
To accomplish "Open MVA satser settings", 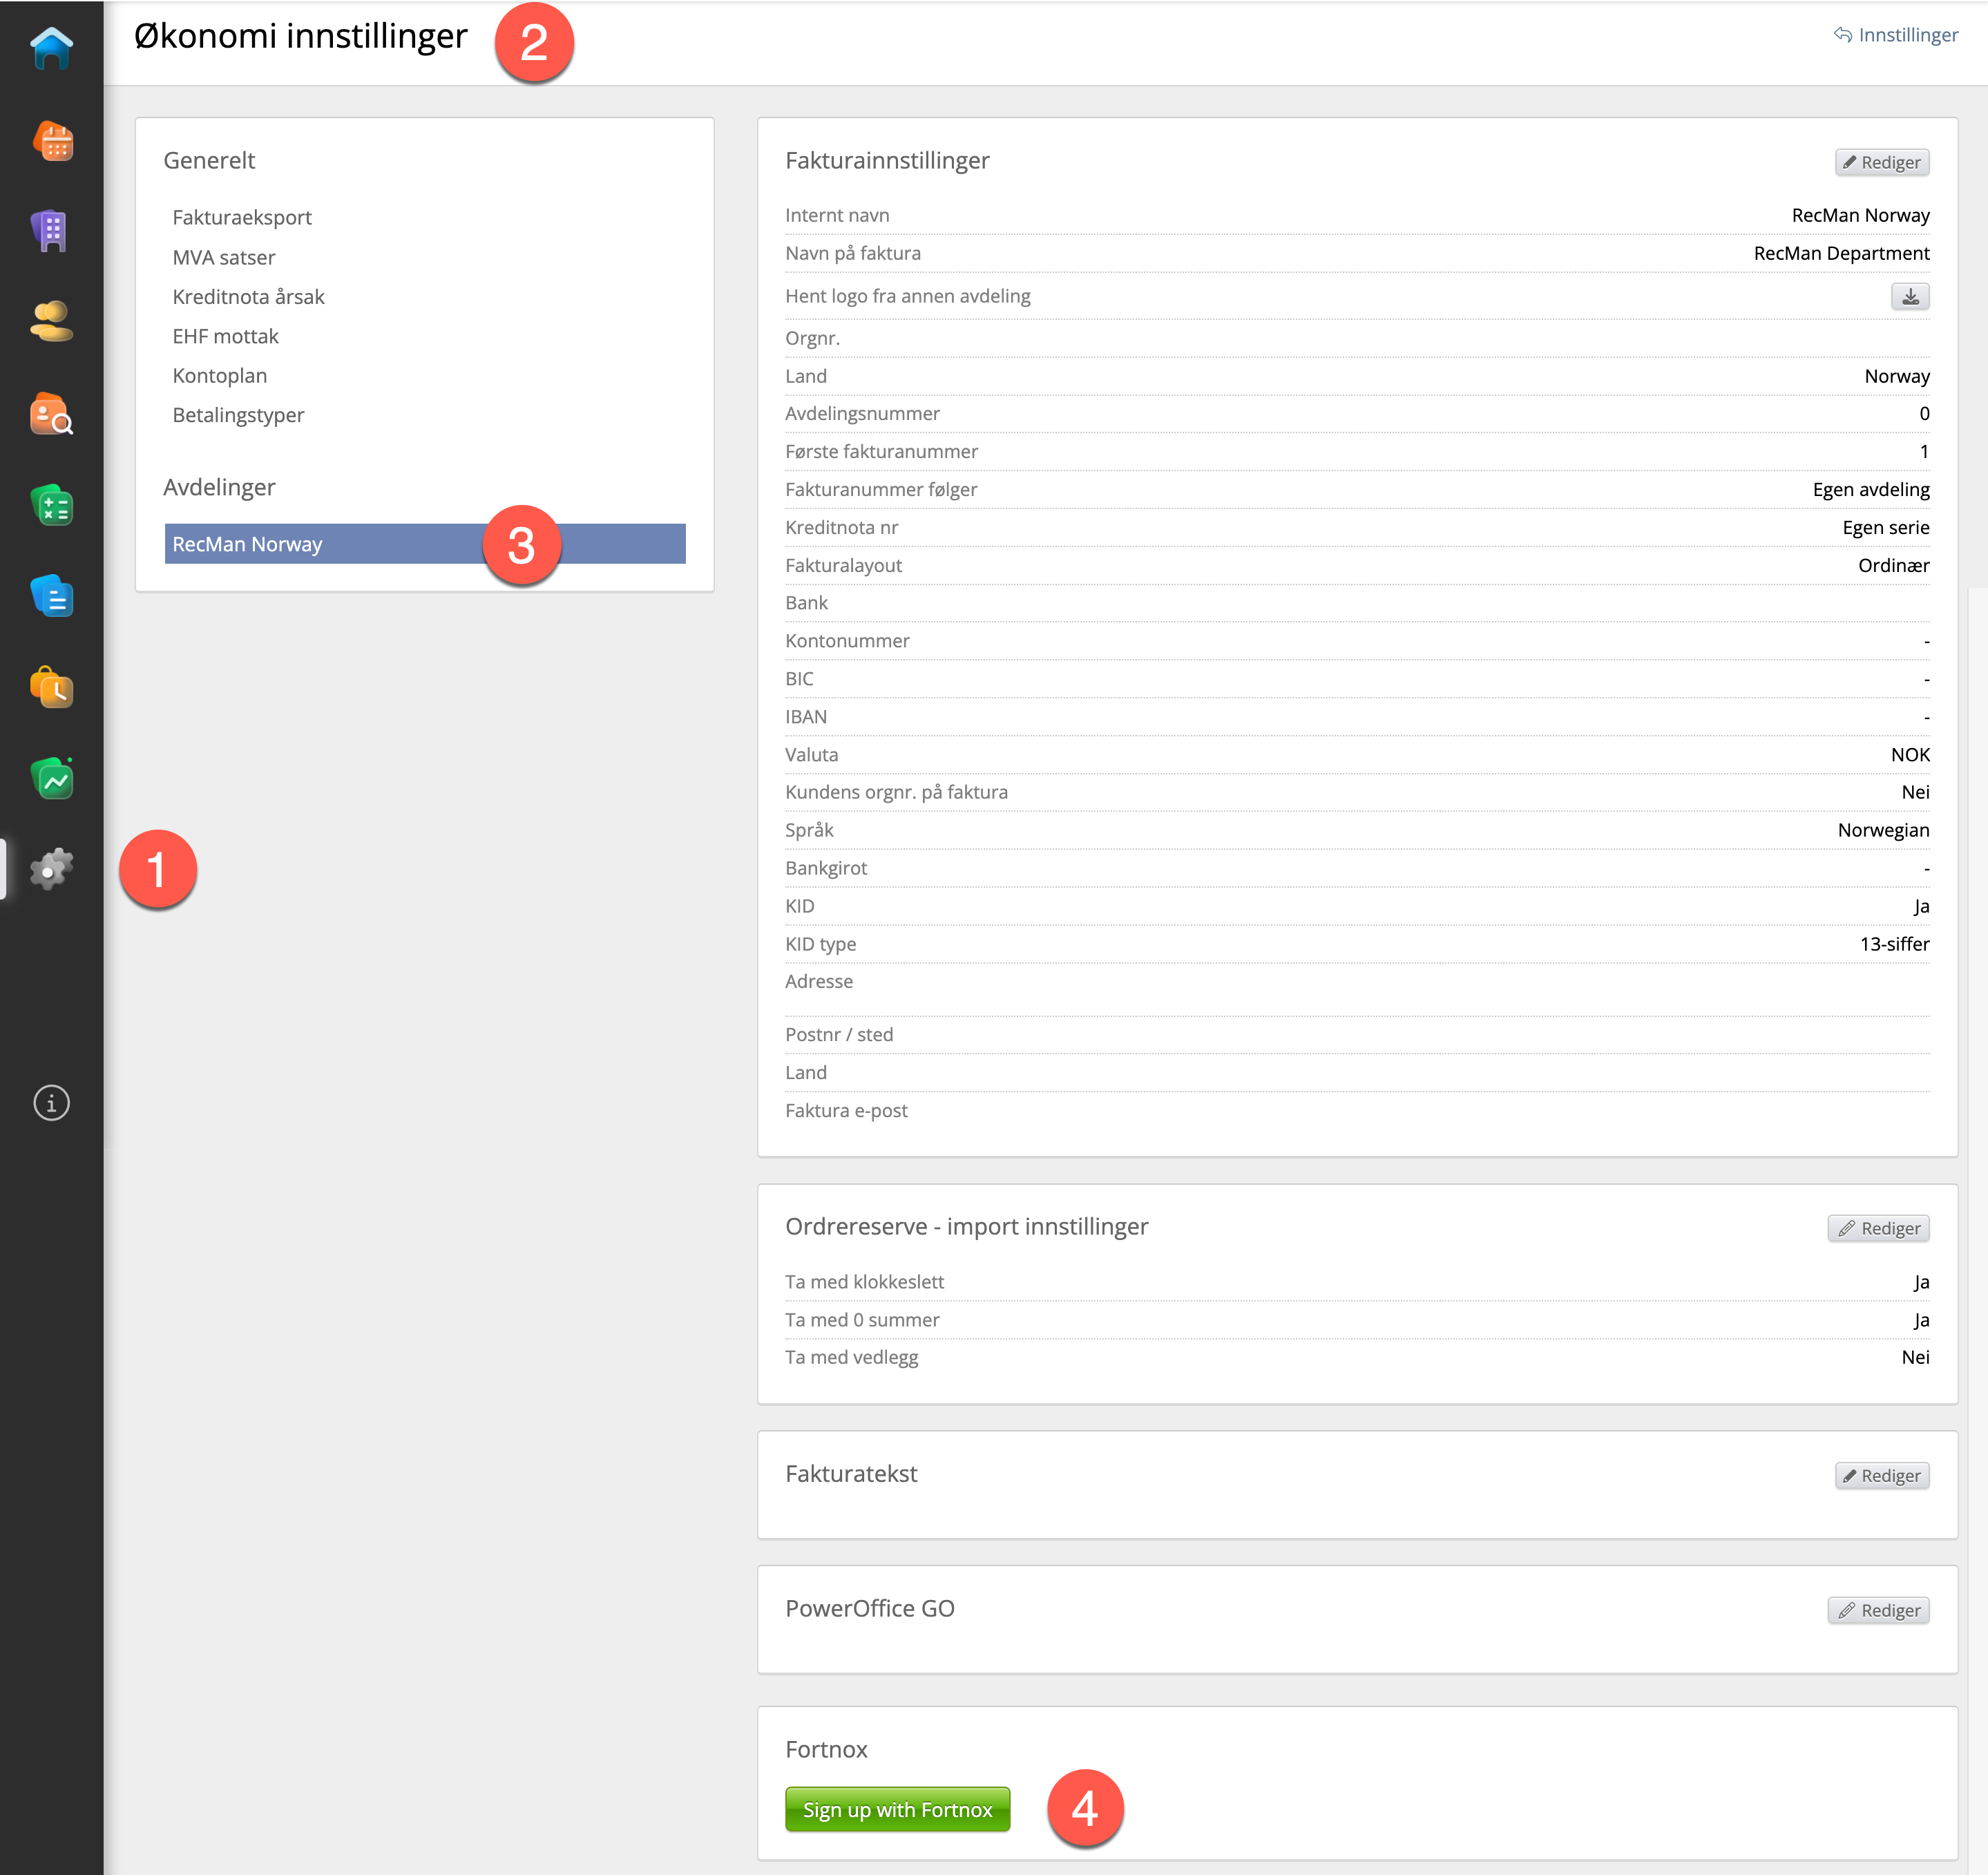I will [x=224, y=258].
